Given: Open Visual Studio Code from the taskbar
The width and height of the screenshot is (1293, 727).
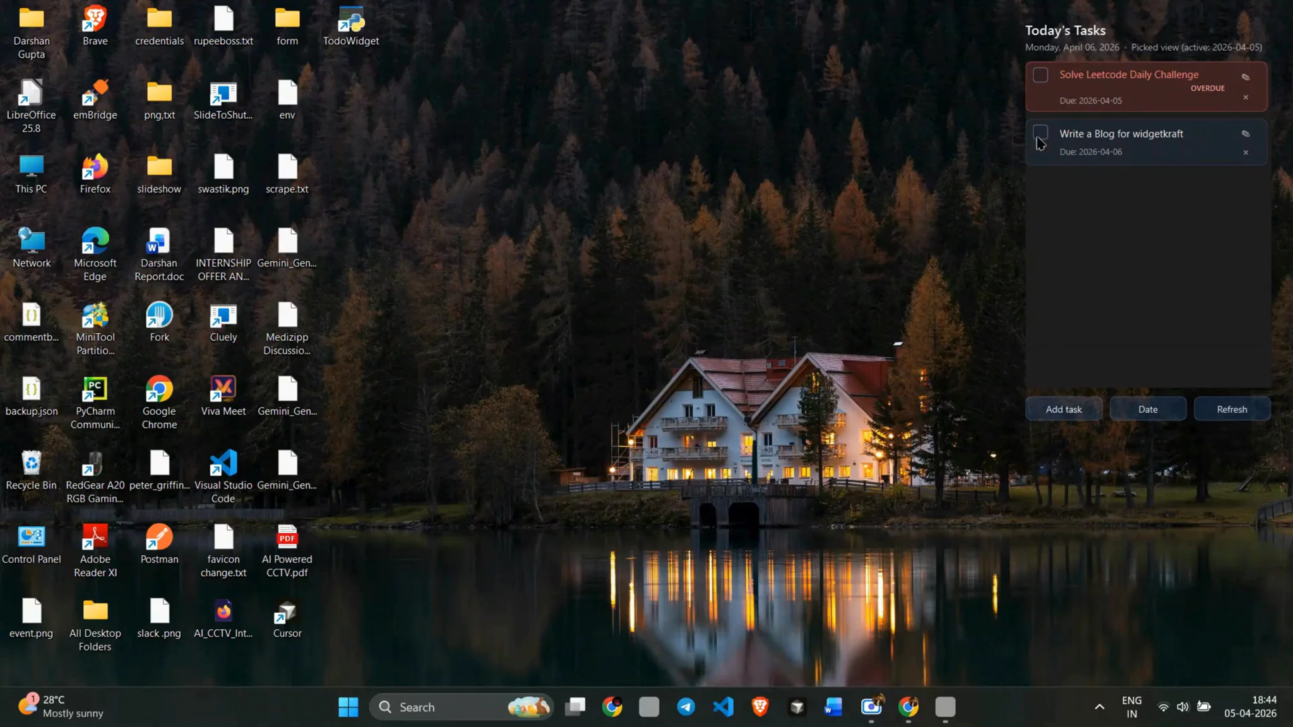Looking at the screenshot, I should [723, 707].
